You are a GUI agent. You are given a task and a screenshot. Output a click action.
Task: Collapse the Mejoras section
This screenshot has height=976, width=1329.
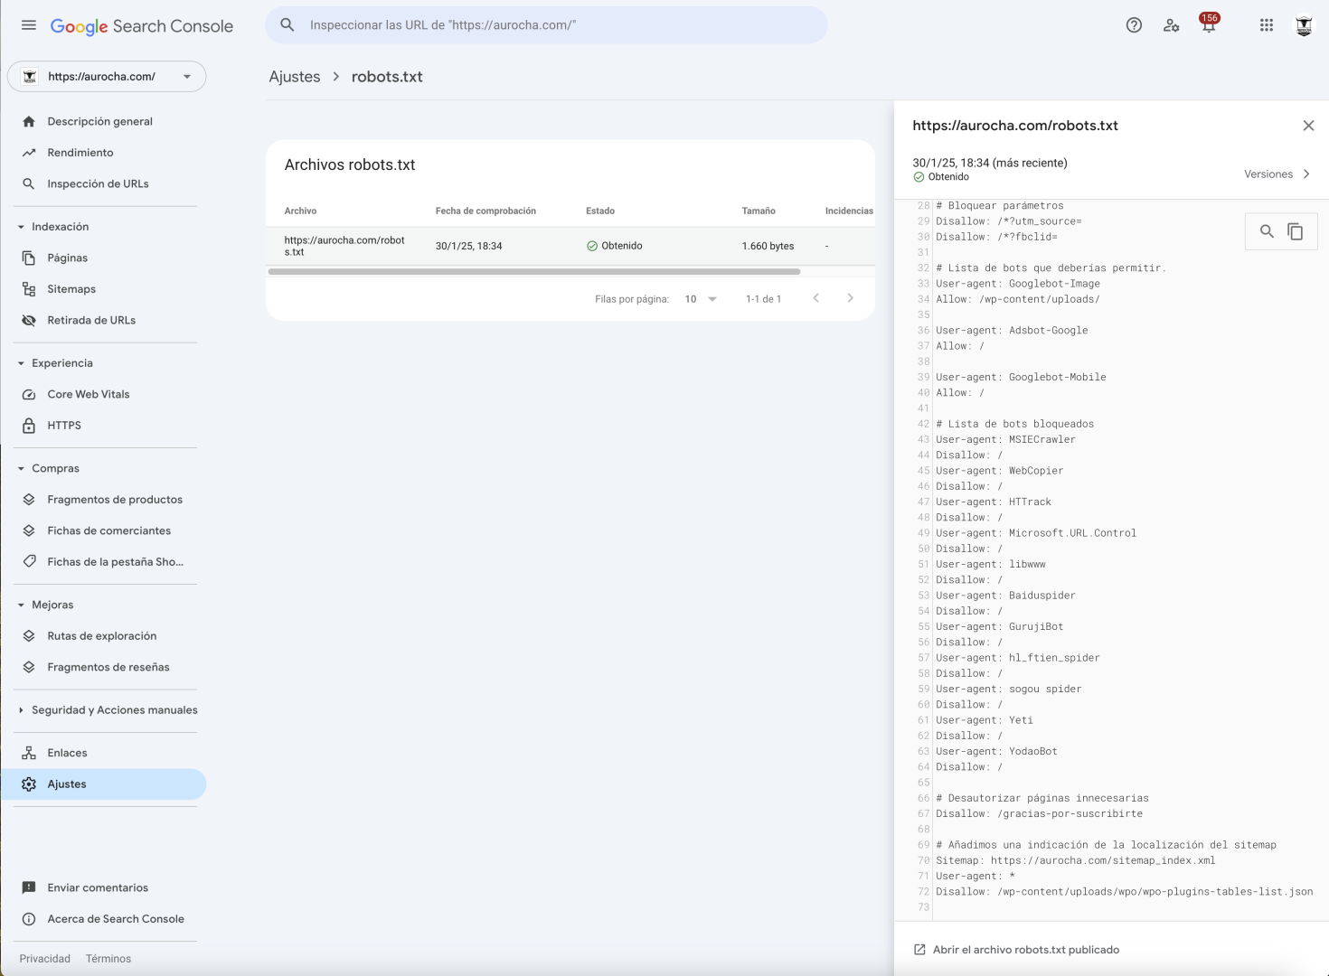(21, 605)
